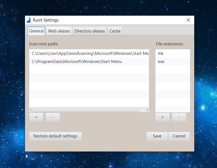Click the Runit rabbit icon in title bar
217x168 pixels.
point(29,20)
